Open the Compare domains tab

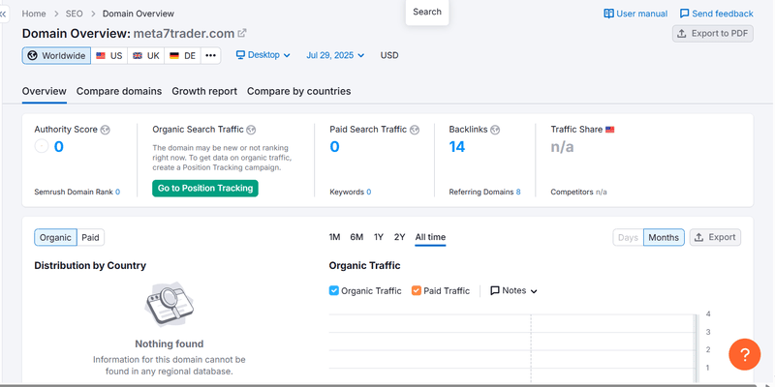coord(119,91)
